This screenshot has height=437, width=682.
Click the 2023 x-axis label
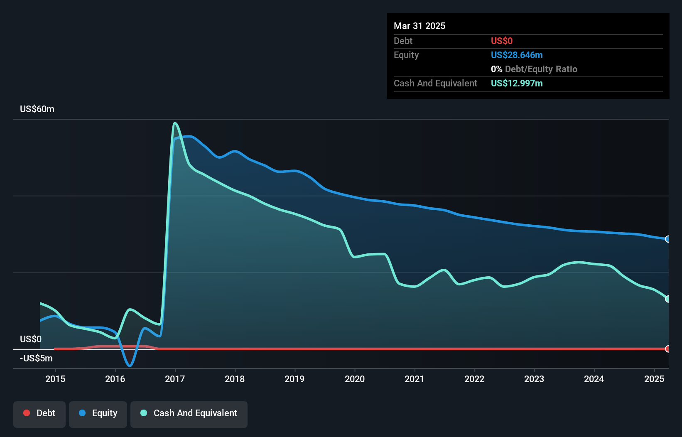534,379
